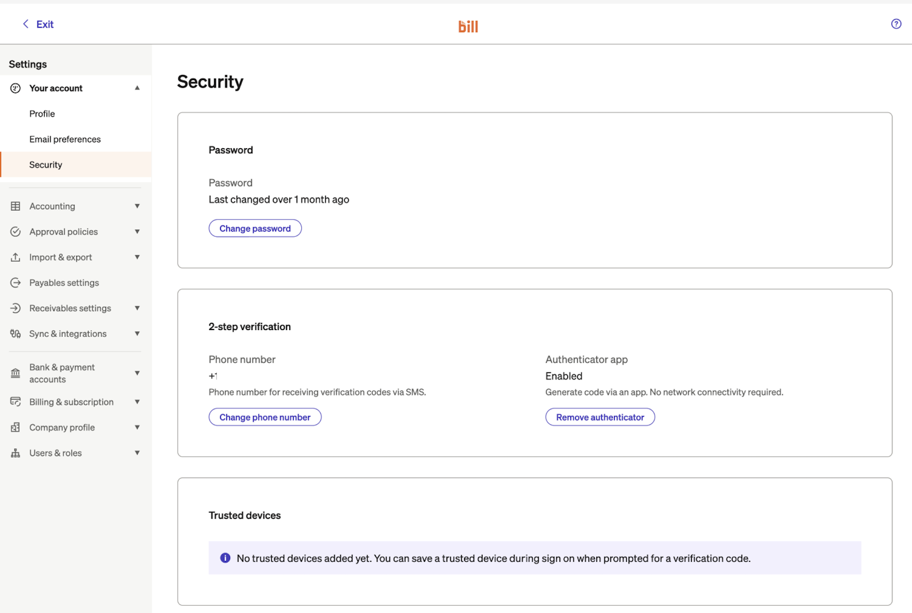Viewport: 912px width, 613px height.
Task: Click the Approval policies checkmark icon
Action: pos(16,232)
